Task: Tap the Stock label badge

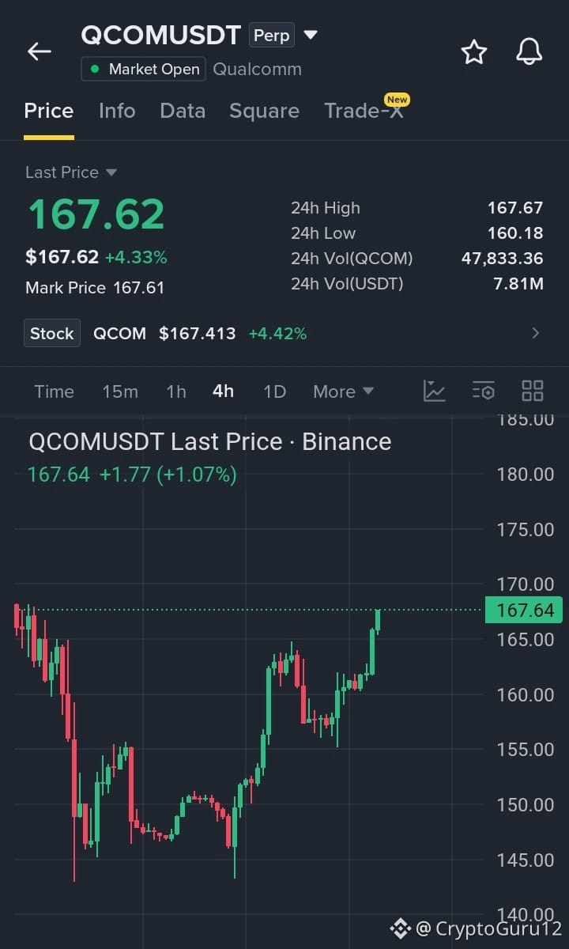Action: 52,334
